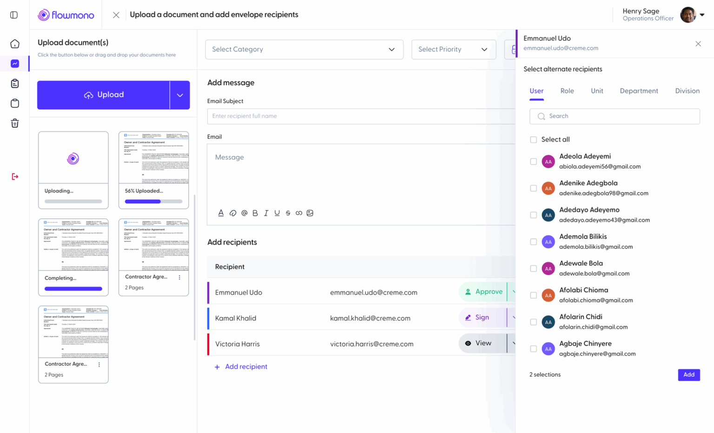
Task: Open the Select Priority dropdown
Action: (453, 49)
